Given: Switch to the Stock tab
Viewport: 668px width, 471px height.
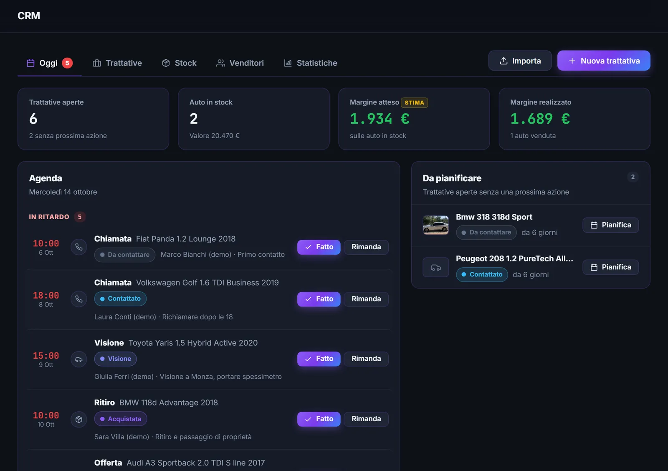Looking at the screenshot, I should click(x=179, y=63).
